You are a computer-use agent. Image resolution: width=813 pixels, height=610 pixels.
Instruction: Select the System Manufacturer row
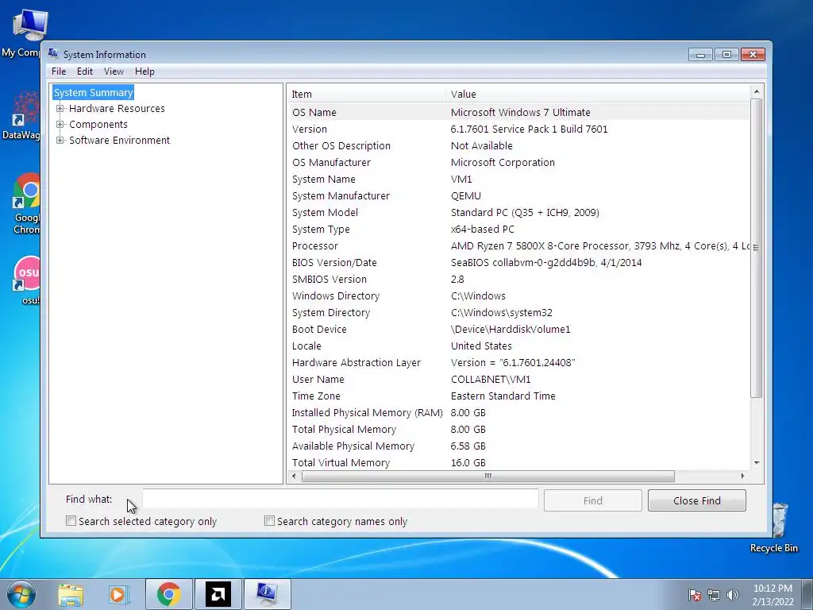point(518,195)
